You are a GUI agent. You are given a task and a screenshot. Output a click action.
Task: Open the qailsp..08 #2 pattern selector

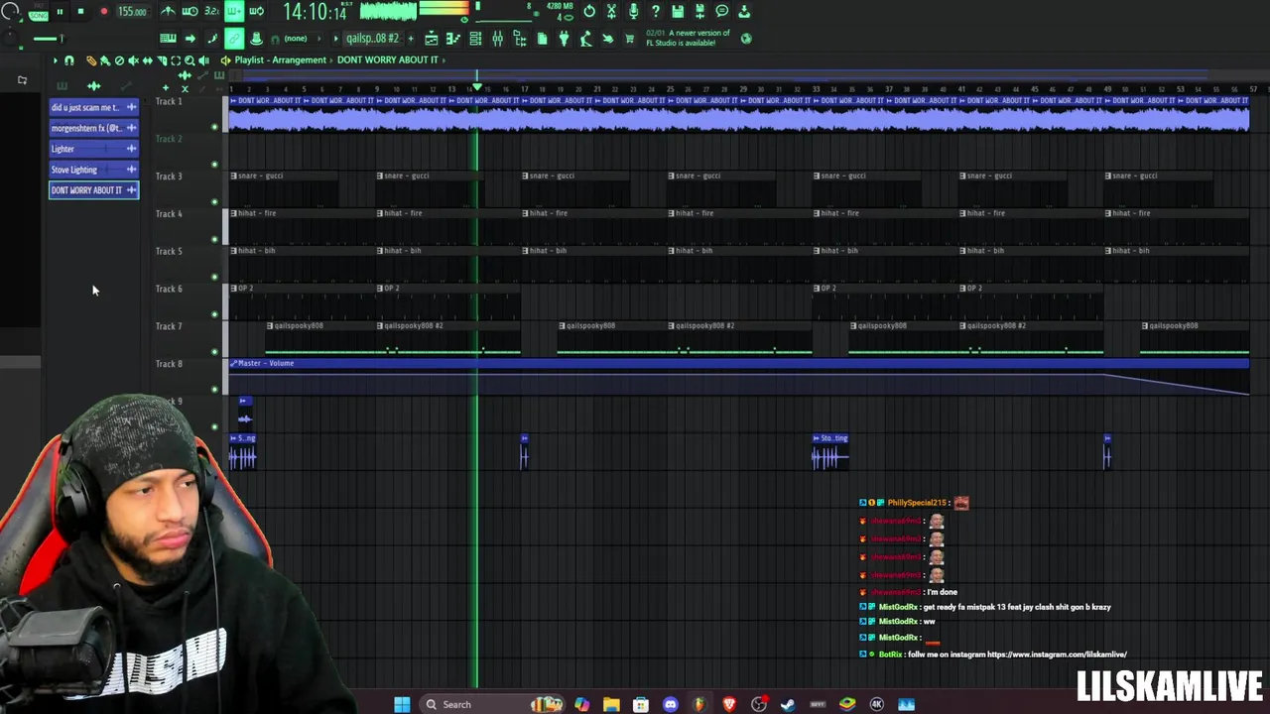tap(373, 39)
